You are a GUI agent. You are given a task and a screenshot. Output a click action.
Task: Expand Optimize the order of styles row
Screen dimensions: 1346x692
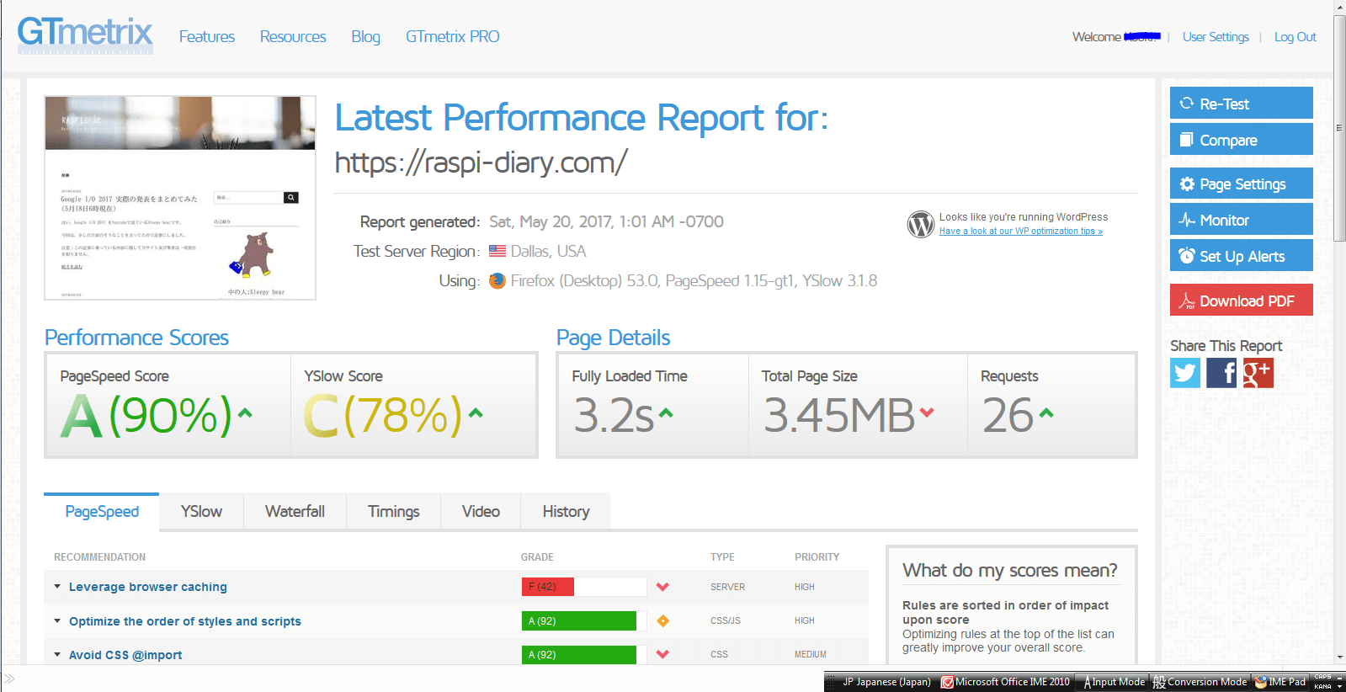click(x=57, y=621)
